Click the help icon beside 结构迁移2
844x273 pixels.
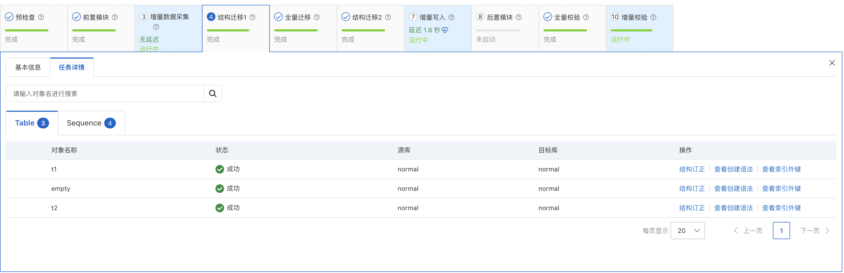(x=388, y=17)
